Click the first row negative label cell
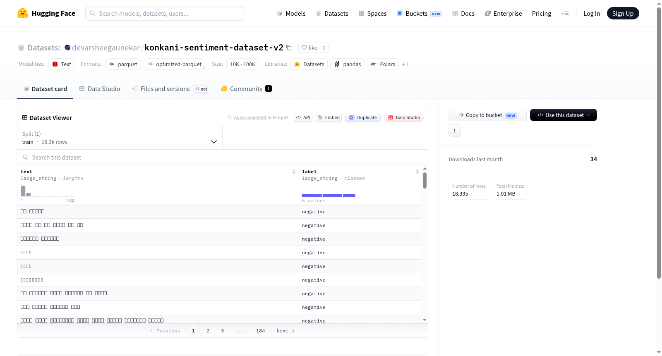 [x=360, y=212]
